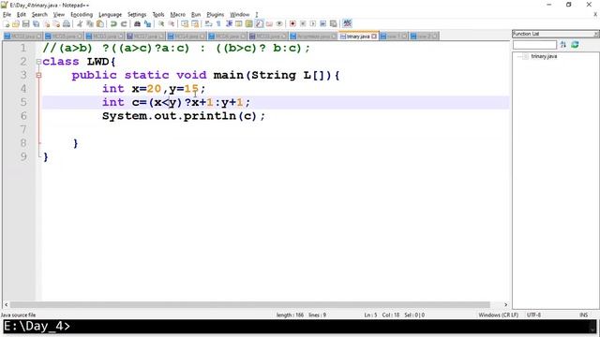Open the Settings menu
The image size is (600, 337).
pyautogui.click(x=137, y=15)
